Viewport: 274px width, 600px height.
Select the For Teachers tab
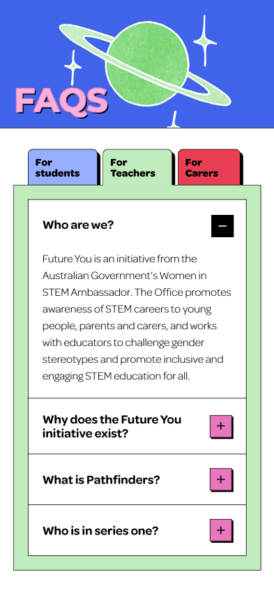[x=137, y=167]
